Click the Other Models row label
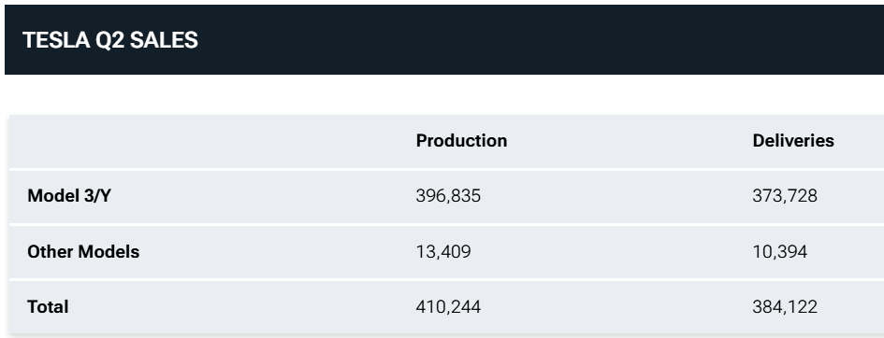 pyautogui.click(x=83, y=251)
